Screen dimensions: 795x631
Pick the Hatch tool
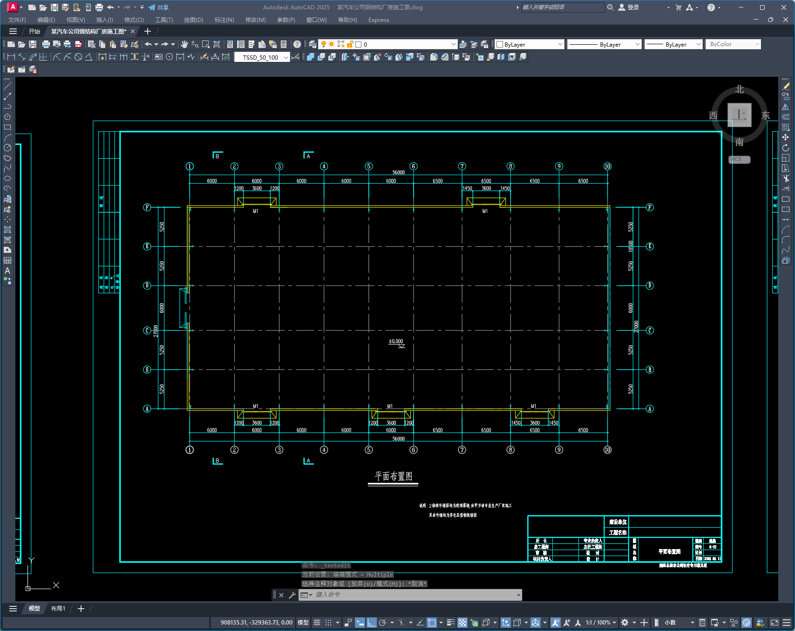point(7,230)
